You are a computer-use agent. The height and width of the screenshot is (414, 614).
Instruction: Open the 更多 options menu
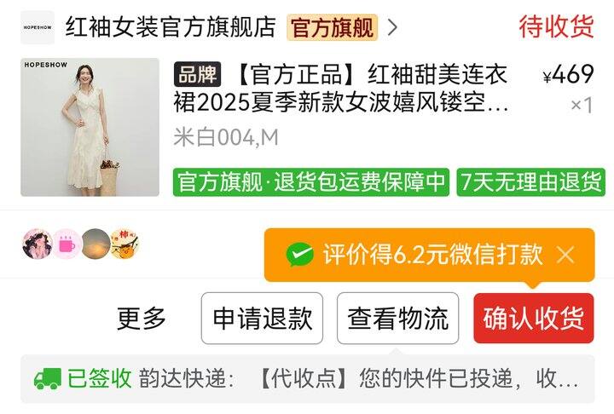coord(142,318)
